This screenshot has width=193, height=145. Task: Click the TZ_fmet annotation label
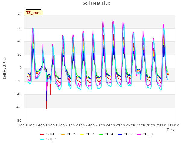pyautogui.click(x=33, y=13)
